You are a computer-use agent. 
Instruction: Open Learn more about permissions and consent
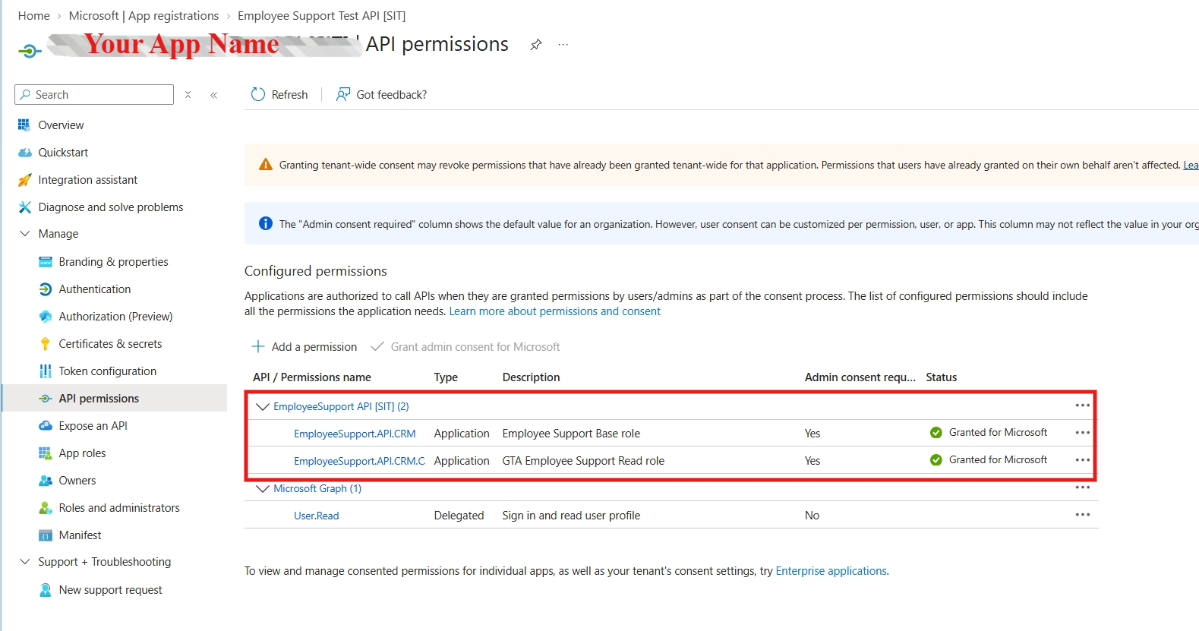555,311
